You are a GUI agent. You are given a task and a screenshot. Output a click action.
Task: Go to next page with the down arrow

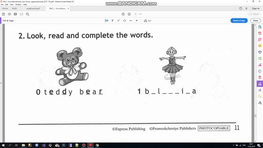129,14
